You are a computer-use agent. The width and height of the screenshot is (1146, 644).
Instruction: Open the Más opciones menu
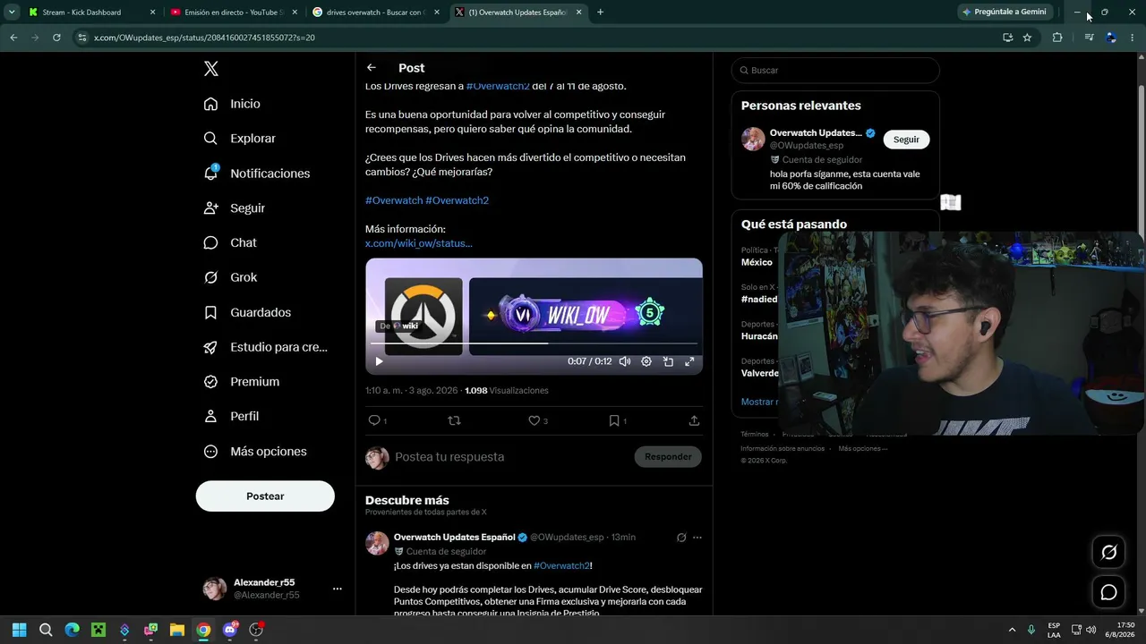pyautogui.click(x=254, y=452)
